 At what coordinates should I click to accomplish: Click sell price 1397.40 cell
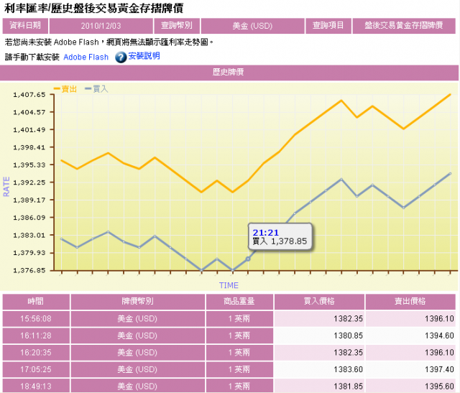(x=410, y=370)
